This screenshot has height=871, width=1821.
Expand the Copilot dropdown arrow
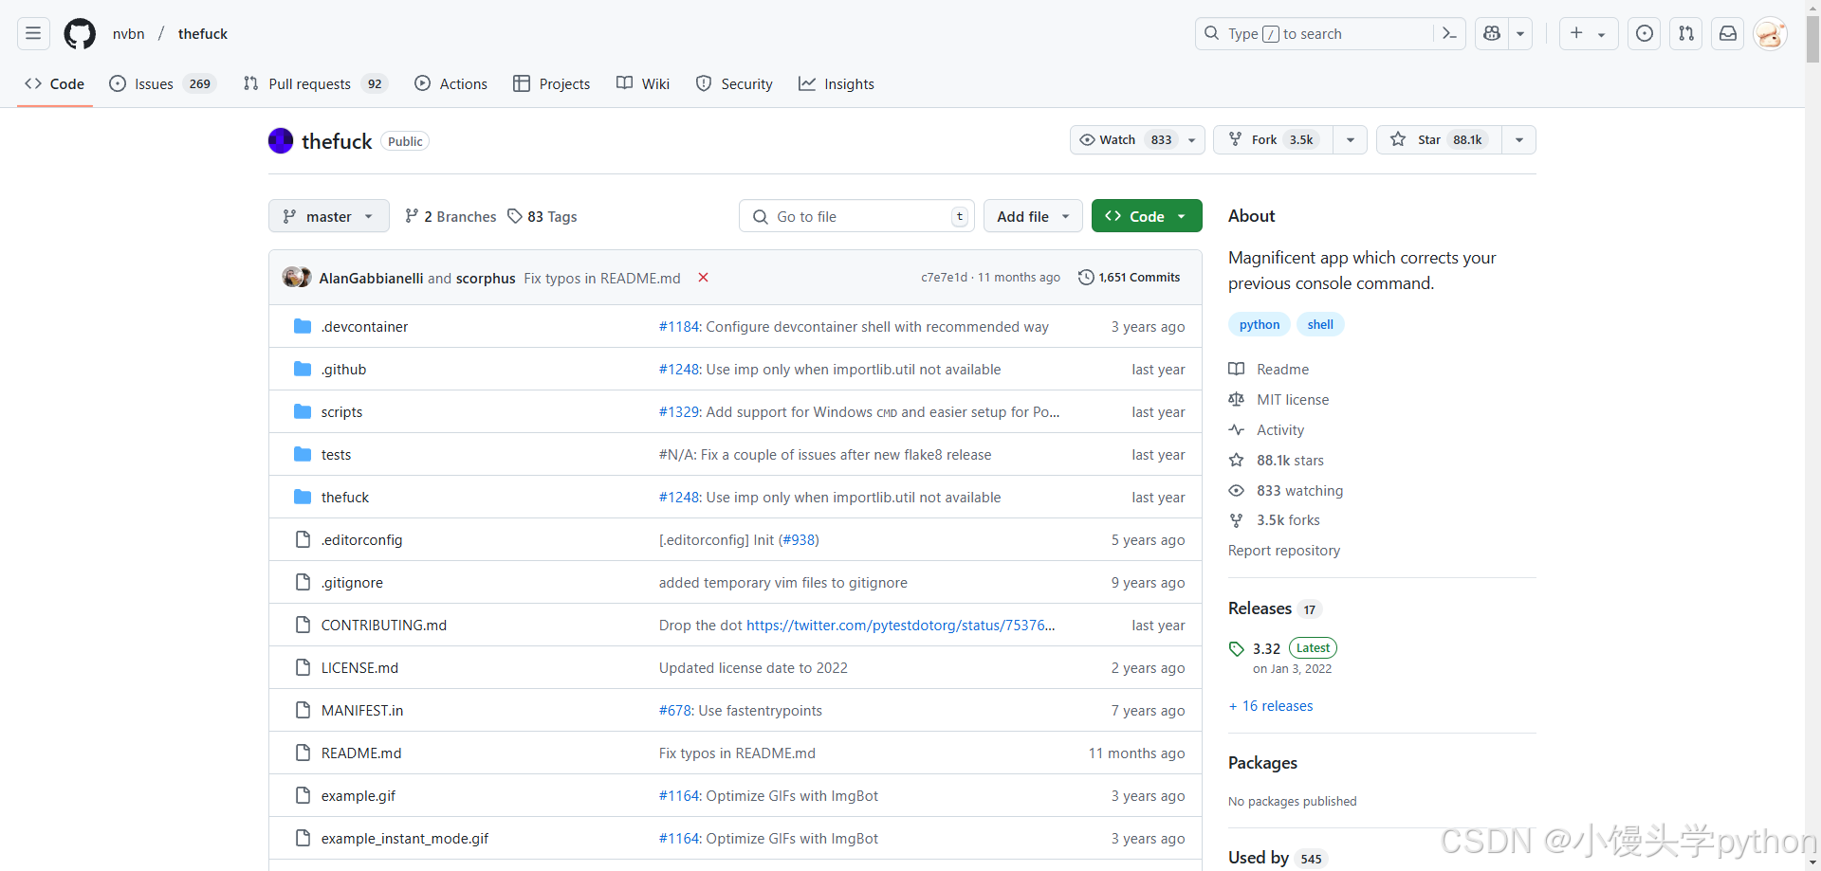click(1520, 34)
